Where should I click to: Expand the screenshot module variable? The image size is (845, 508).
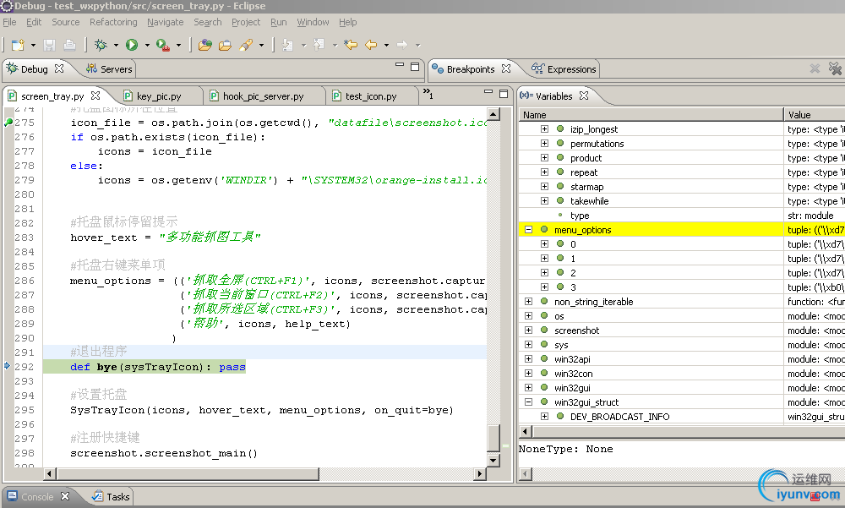(x=528, y=330)
